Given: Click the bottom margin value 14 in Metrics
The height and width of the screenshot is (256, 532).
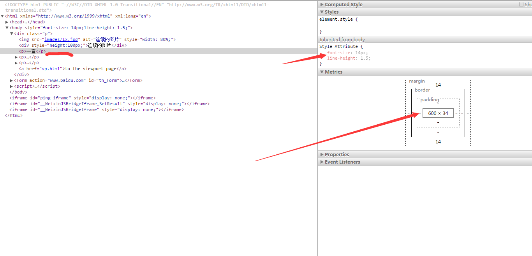Looking at the screenshot, I should coord(438,141).
